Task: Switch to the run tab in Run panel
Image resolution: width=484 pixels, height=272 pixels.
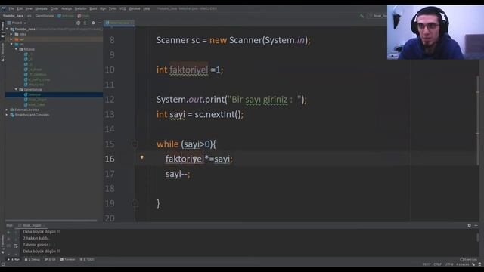Action: [x=32, y=225]
